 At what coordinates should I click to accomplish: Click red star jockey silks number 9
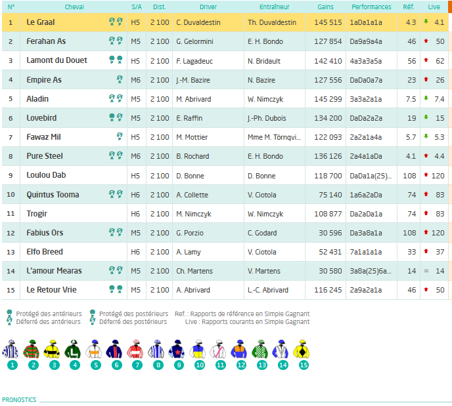pos(177,350)
